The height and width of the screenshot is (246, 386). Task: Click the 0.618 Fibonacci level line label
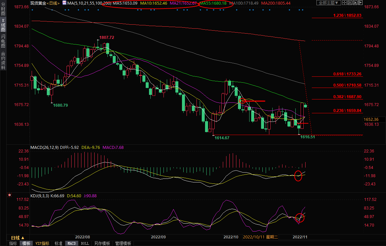(347, 74)
